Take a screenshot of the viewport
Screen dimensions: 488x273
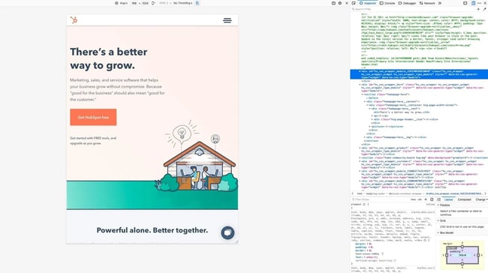pyautogui.click(x=333, y=3)
